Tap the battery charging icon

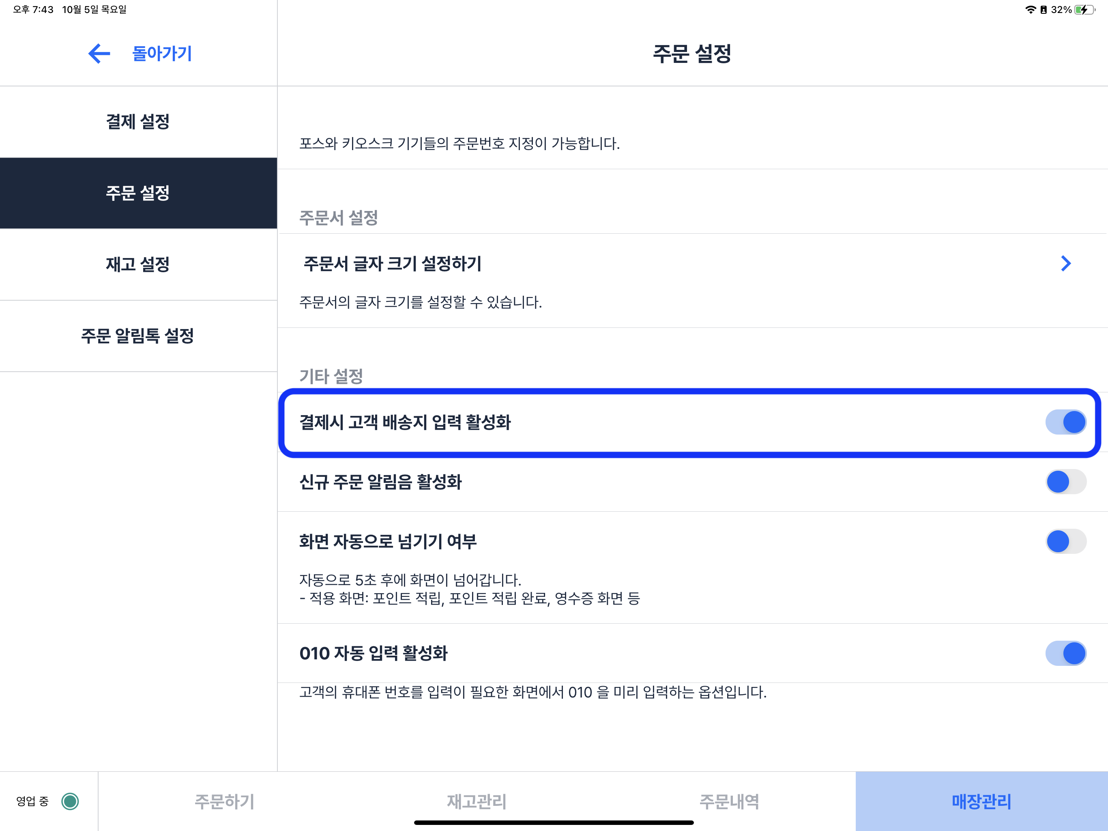[x=1084, y=9]
